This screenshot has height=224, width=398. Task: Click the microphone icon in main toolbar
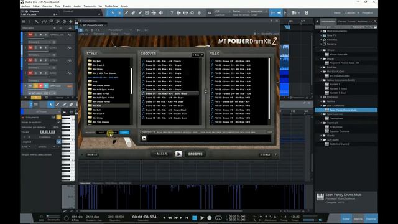[199, 12]
